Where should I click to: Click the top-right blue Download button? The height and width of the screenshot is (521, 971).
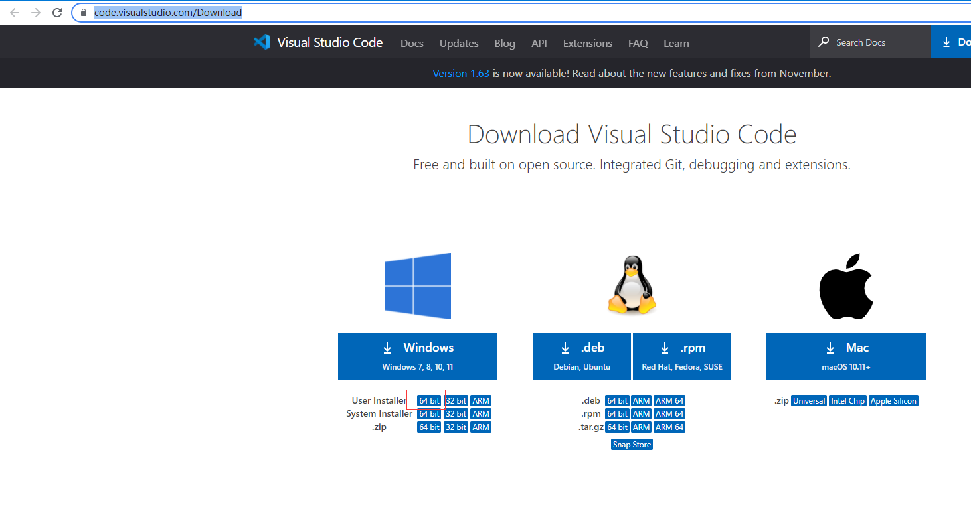pyautogui.click(x=951, y=42)
